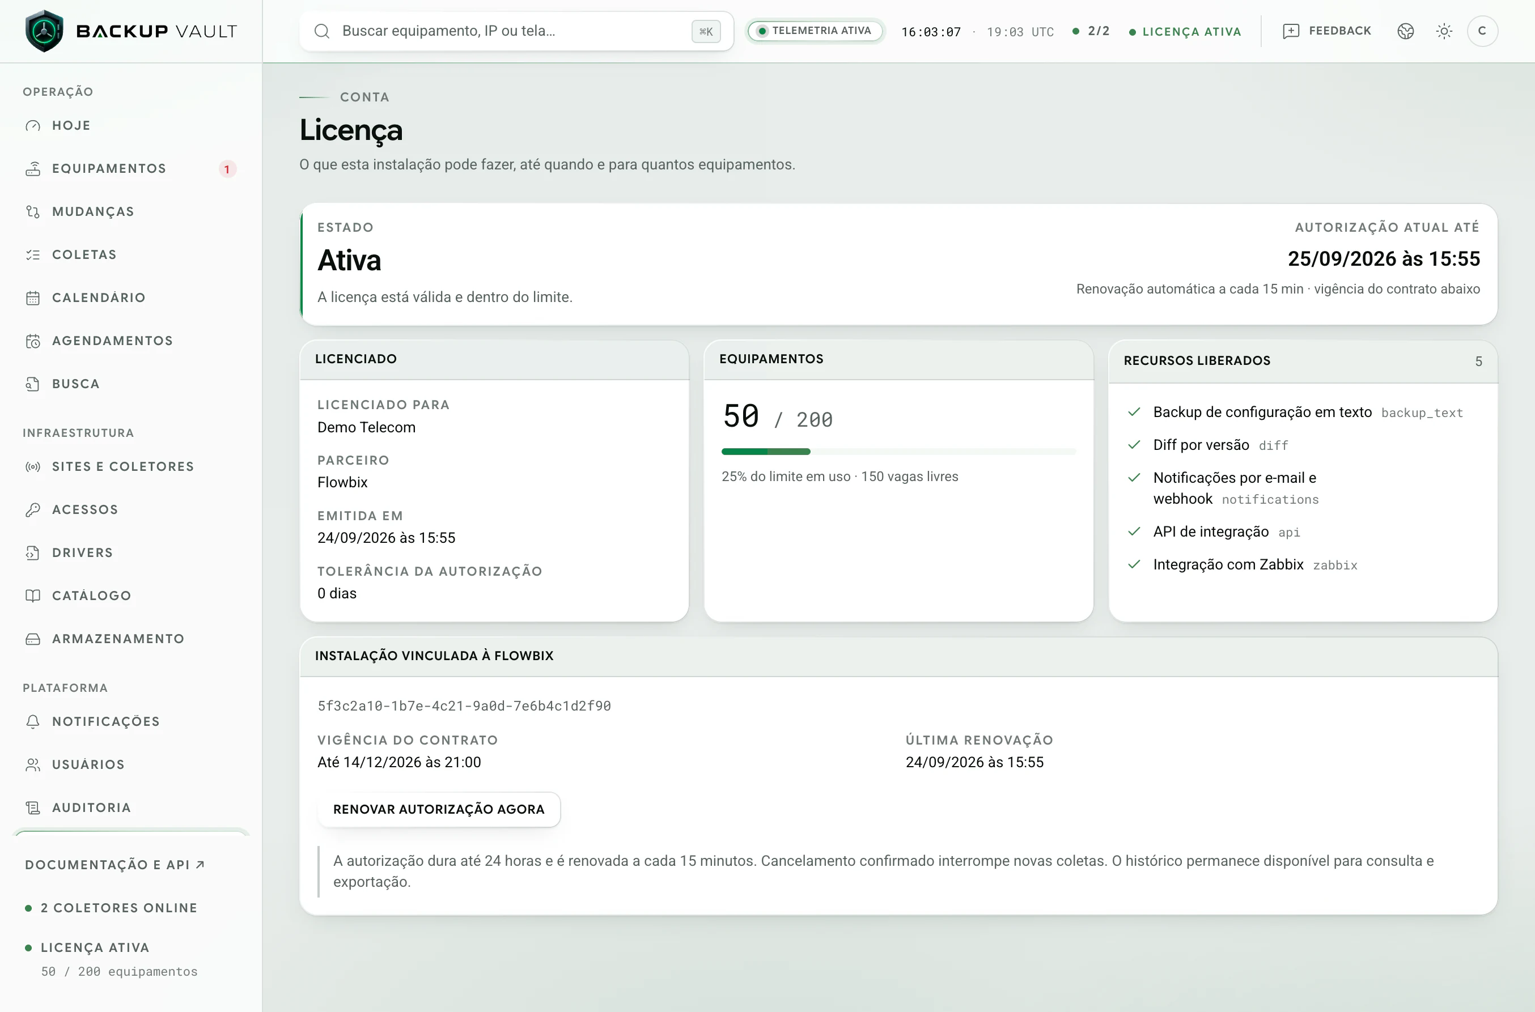Screen dimensions: 1535x1012
Task: Open Notificações in Plataforma
Action: click(130, 721)
